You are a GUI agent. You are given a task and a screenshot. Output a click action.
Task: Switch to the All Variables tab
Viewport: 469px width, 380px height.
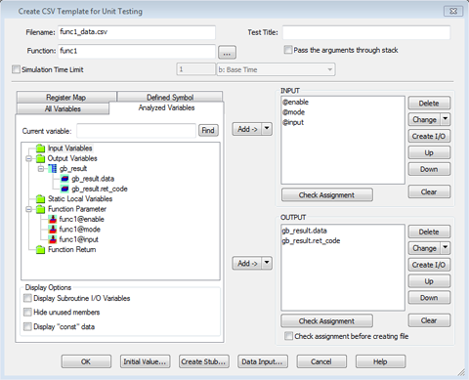point(63,108)
